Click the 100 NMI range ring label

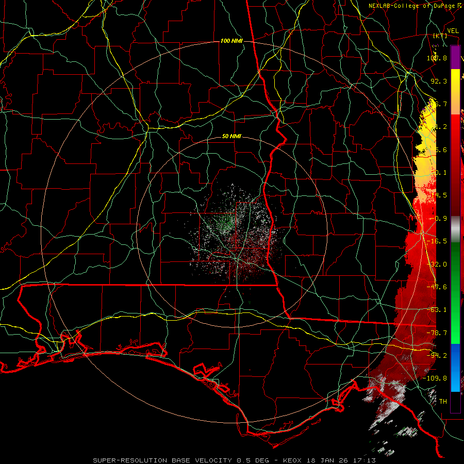pyautogui.click(x=231, y=41)
